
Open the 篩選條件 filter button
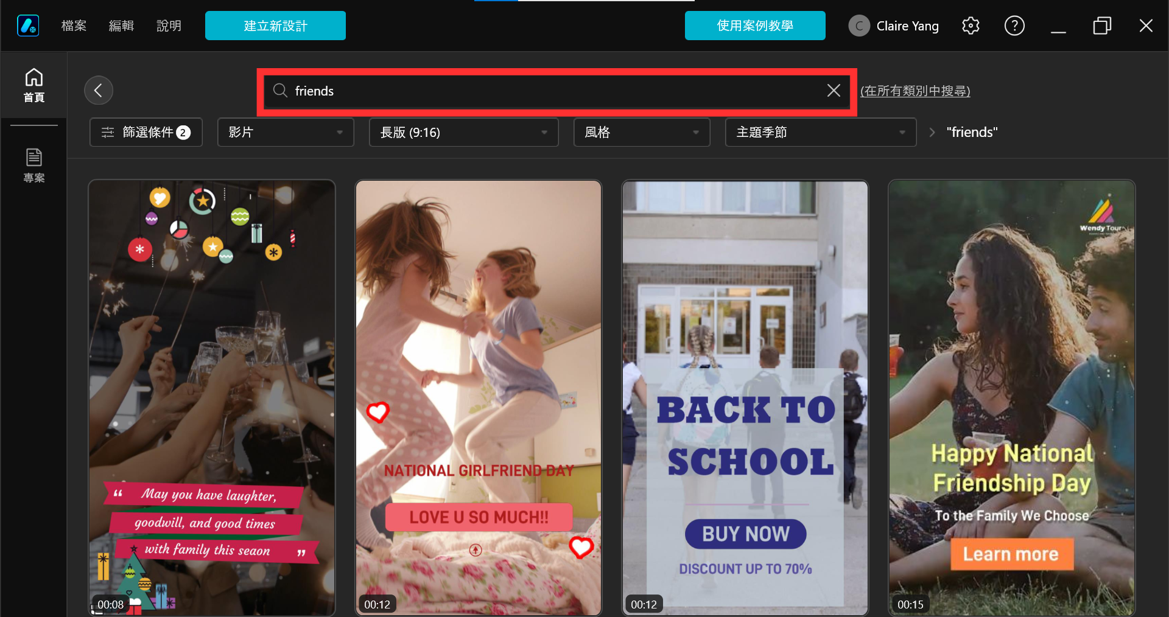point(146,132)
